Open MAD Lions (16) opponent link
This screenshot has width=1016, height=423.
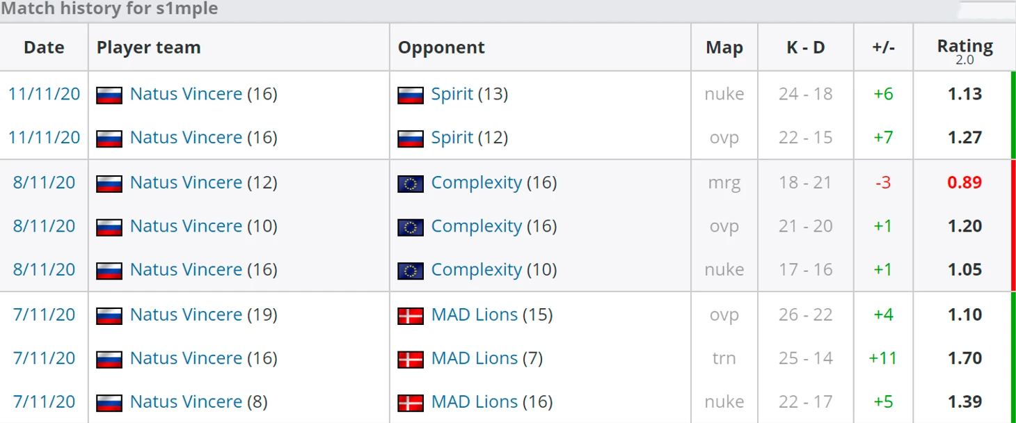(474, 402)
